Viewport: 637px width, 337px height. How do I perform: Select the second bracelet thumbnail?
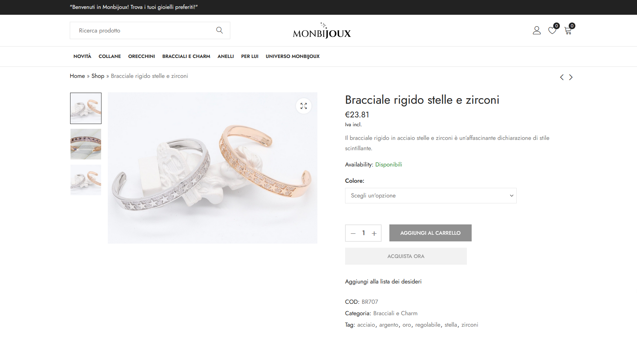pos(86,144)
